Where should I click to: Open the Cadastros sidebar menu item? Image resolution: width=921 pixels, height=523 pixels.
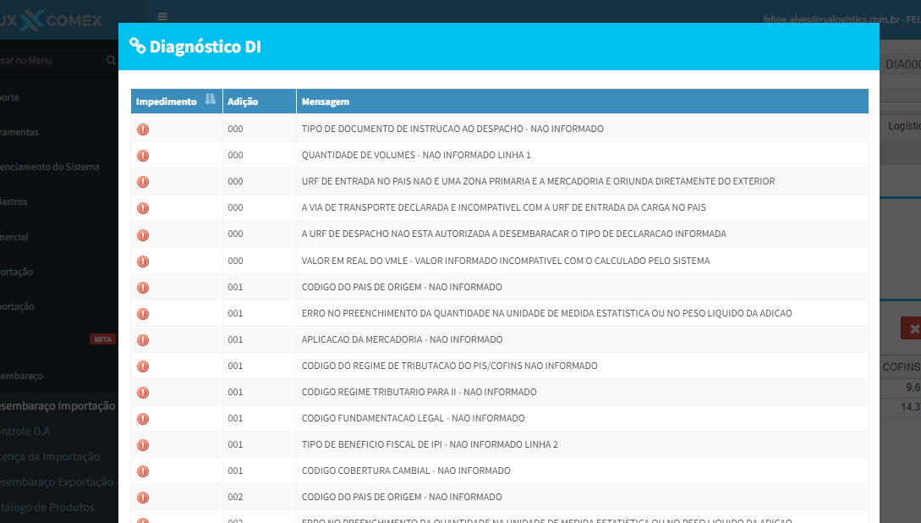click(x=14, y=201)
